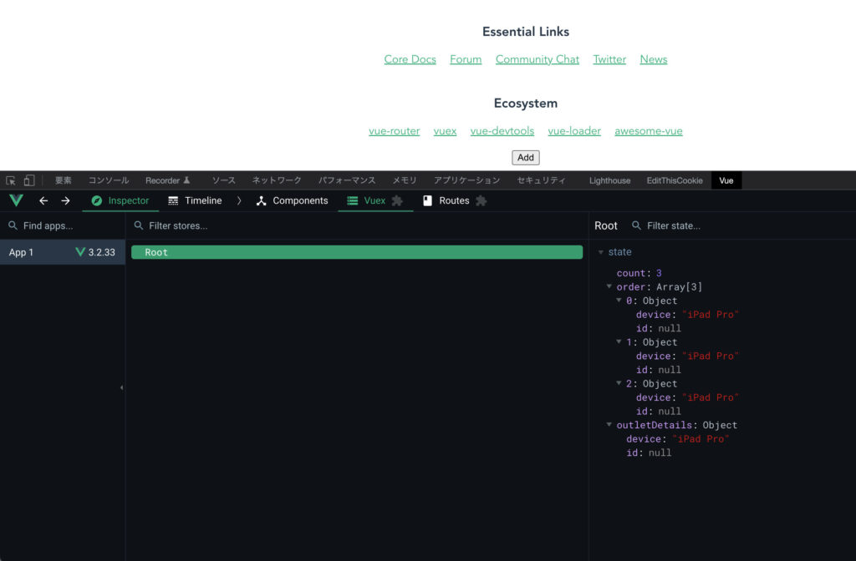Open the vue-devtools link

[502, 131]
